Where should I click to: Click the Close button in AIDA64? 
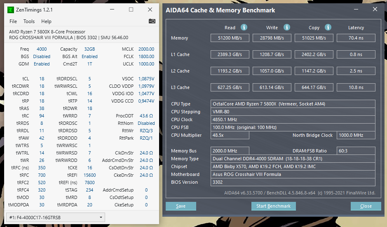click(x=366, y=206)
